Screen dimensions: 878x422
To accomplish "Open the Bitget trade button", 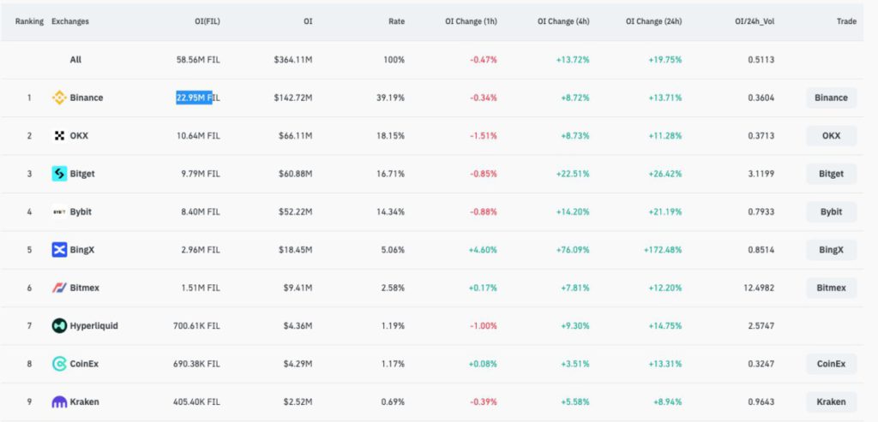I will (831, 174).
